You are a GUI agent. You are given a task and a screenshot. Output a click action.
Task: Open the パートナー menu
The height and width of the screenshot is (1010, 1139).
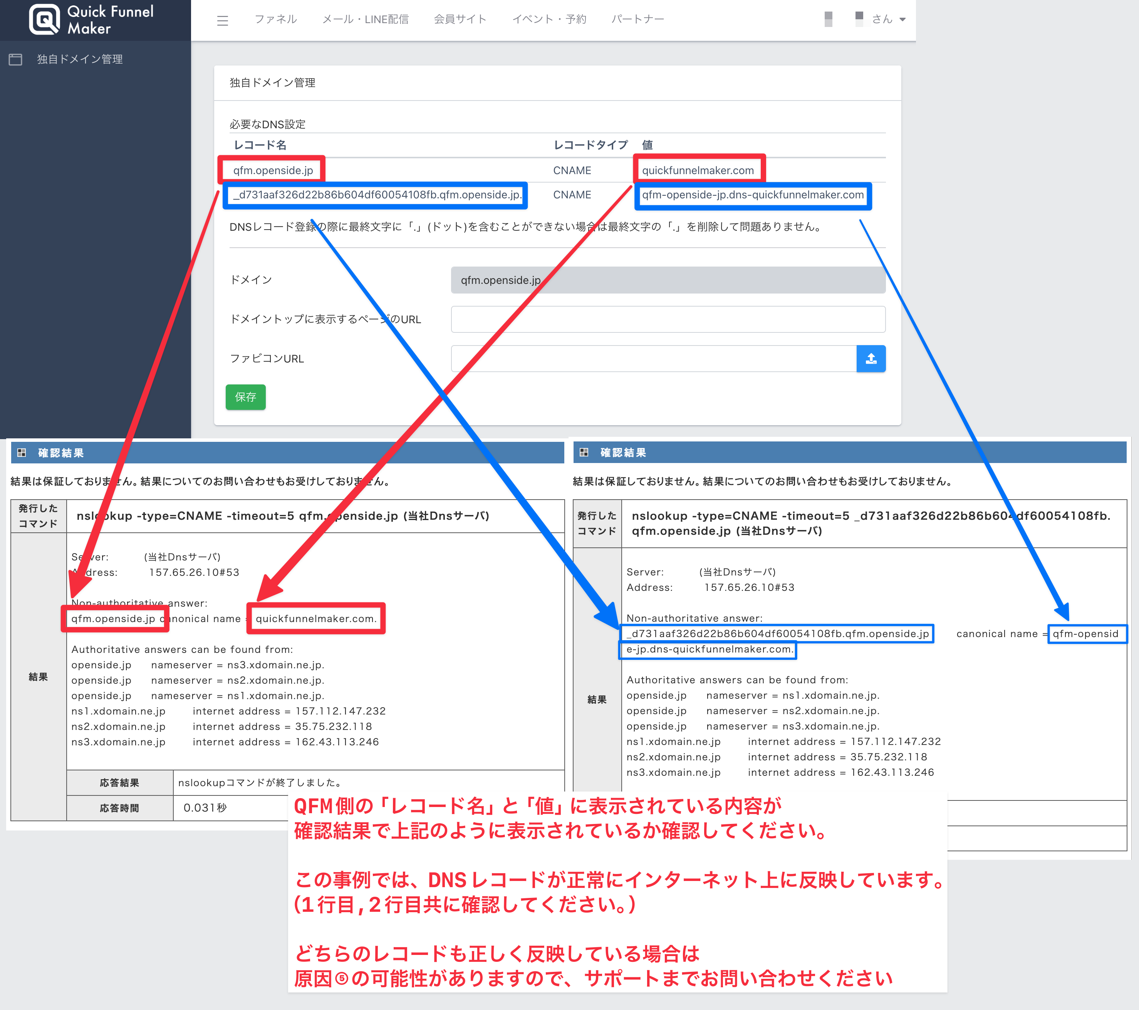637,20
